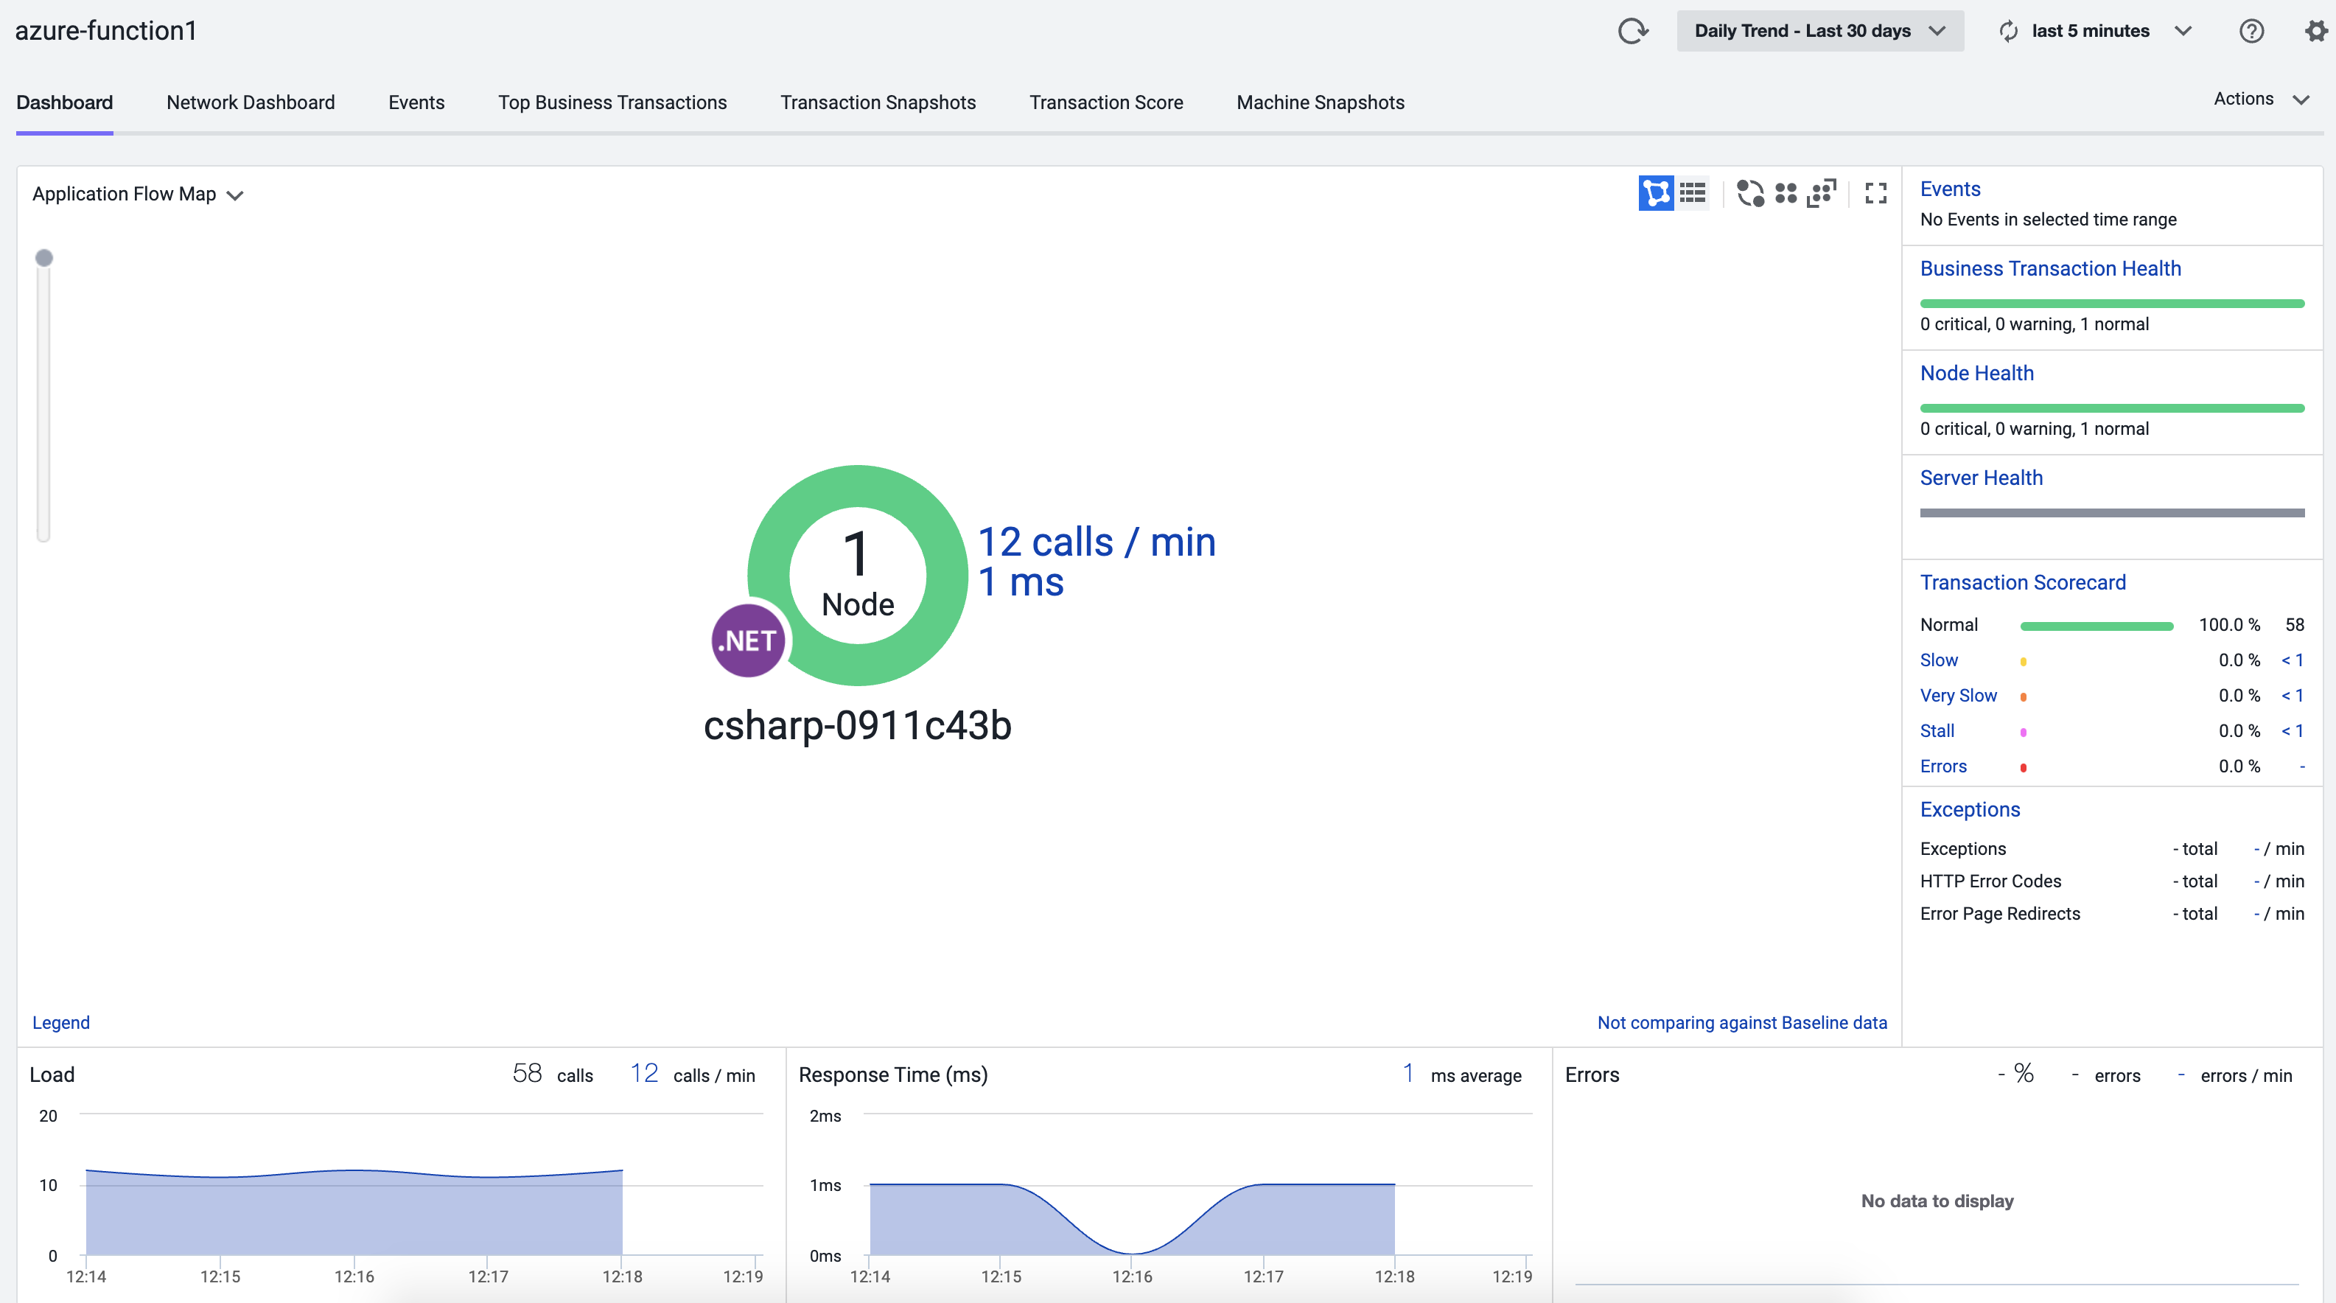This screenshot has width=2336, height=1303.
Task: Open the settings gear icon
Action: point(2316,30)
